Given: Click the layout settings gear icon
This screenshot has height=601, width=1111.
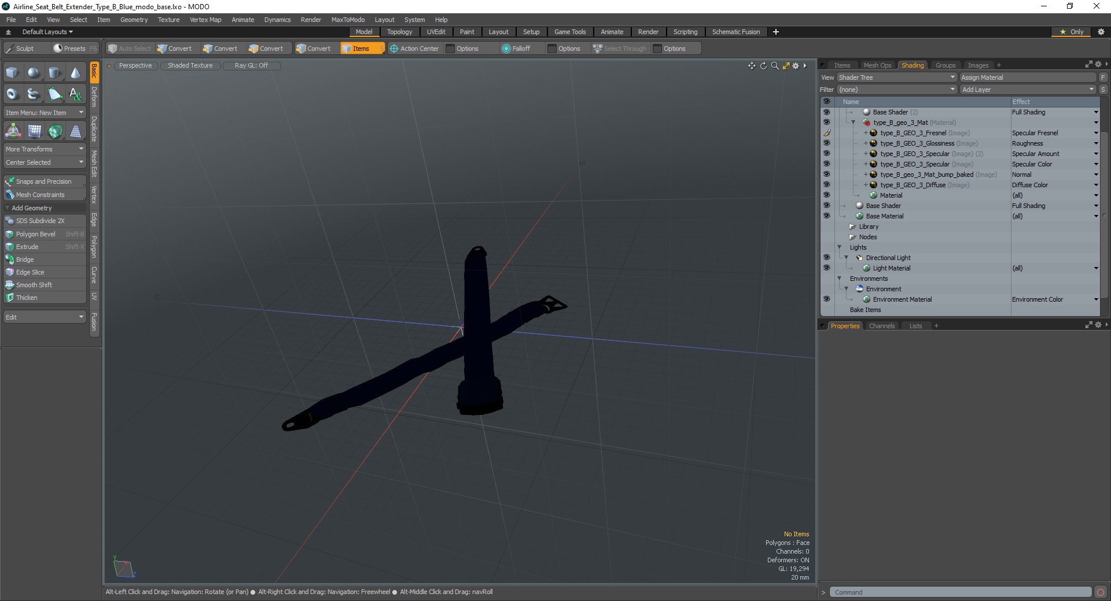Looking at the screenshot, I should coord(1101,32).
